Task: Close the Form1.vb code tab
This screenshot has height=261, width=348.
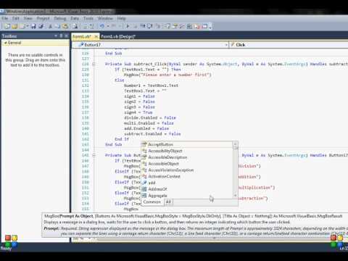Action: click(96, 36)
